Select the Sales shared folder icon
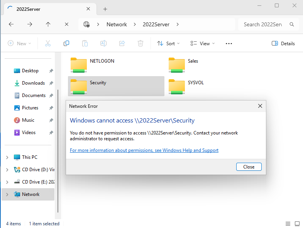 coord(177,65)
